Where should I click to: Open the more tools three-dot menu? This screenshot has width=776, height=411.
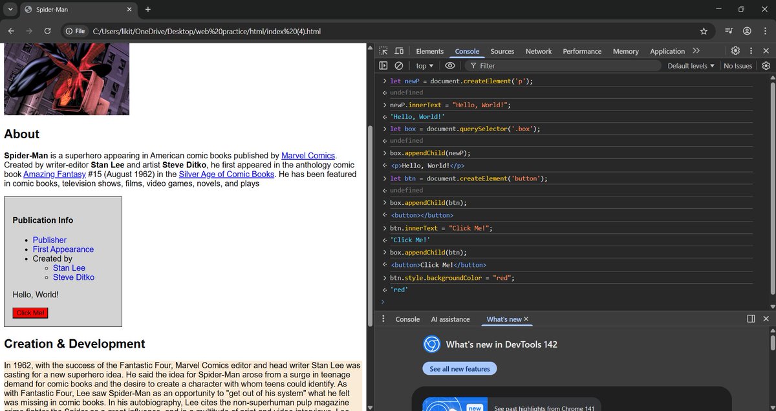751,50
